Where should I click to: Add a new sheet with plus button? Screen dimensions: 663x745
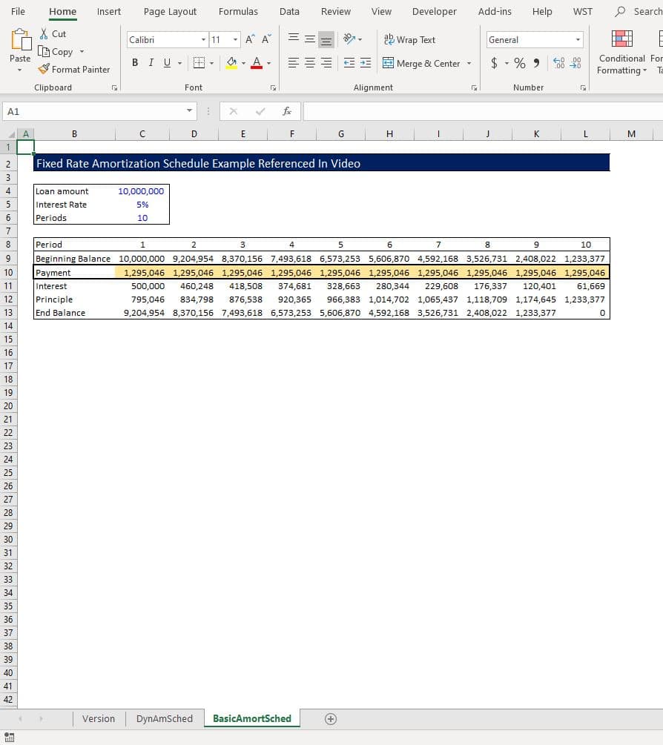pos(331,719)
